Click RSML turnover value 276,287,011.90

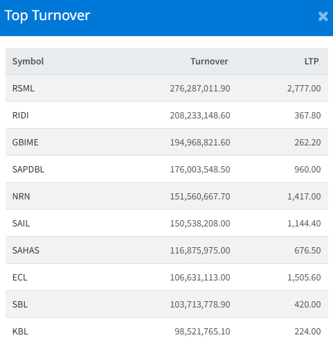click(200, 89)
